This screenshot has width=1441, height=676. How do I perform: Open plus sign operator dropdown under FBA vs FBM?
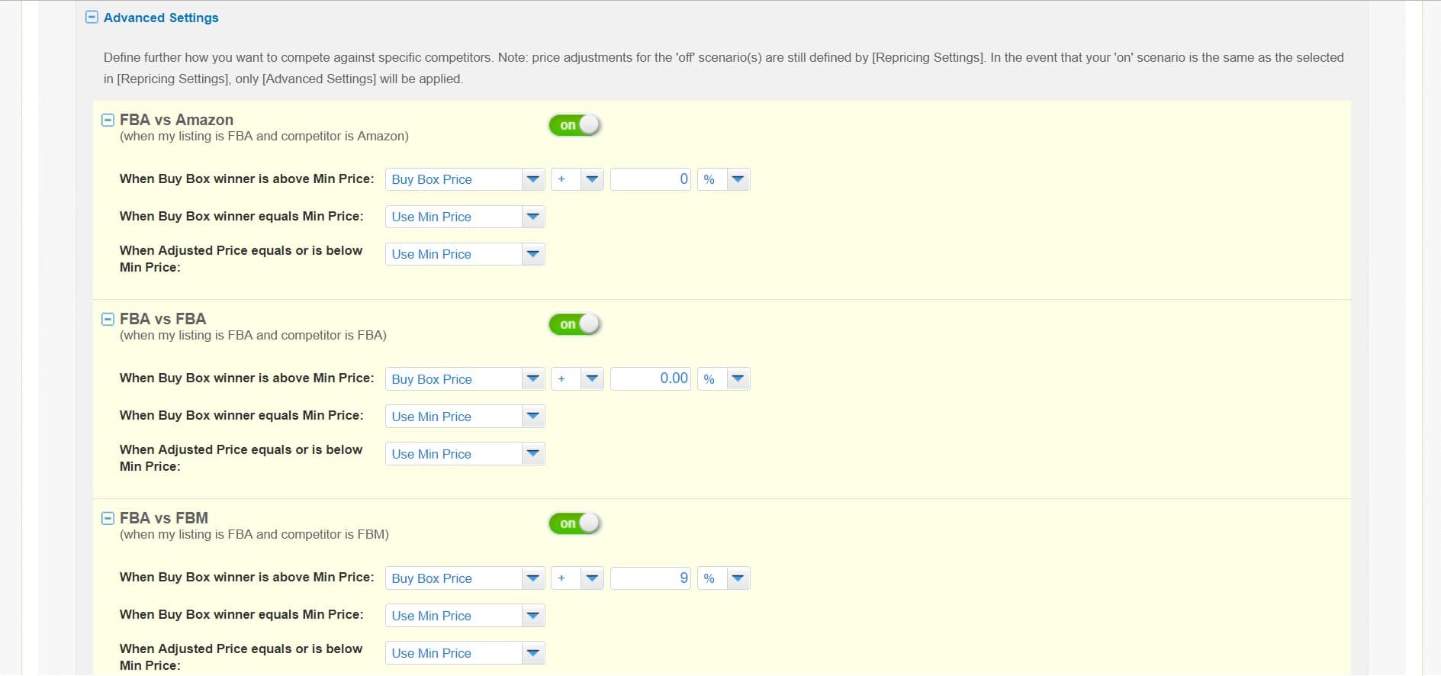coord(577,578)
